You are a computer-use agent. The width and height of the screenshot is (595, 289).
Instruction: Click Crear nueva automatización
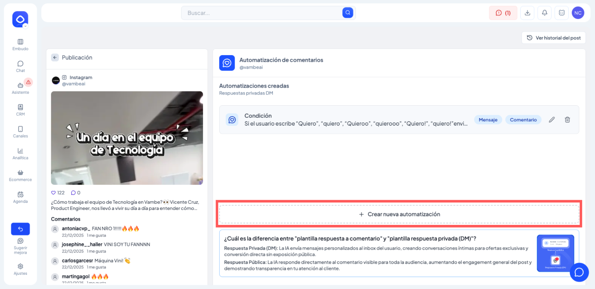(399, 214)
